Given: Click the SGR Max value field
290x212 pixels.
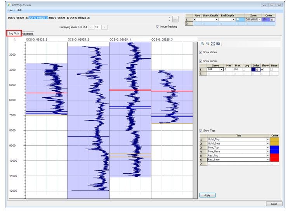Looking at the screenshot, I should point(237,69).
